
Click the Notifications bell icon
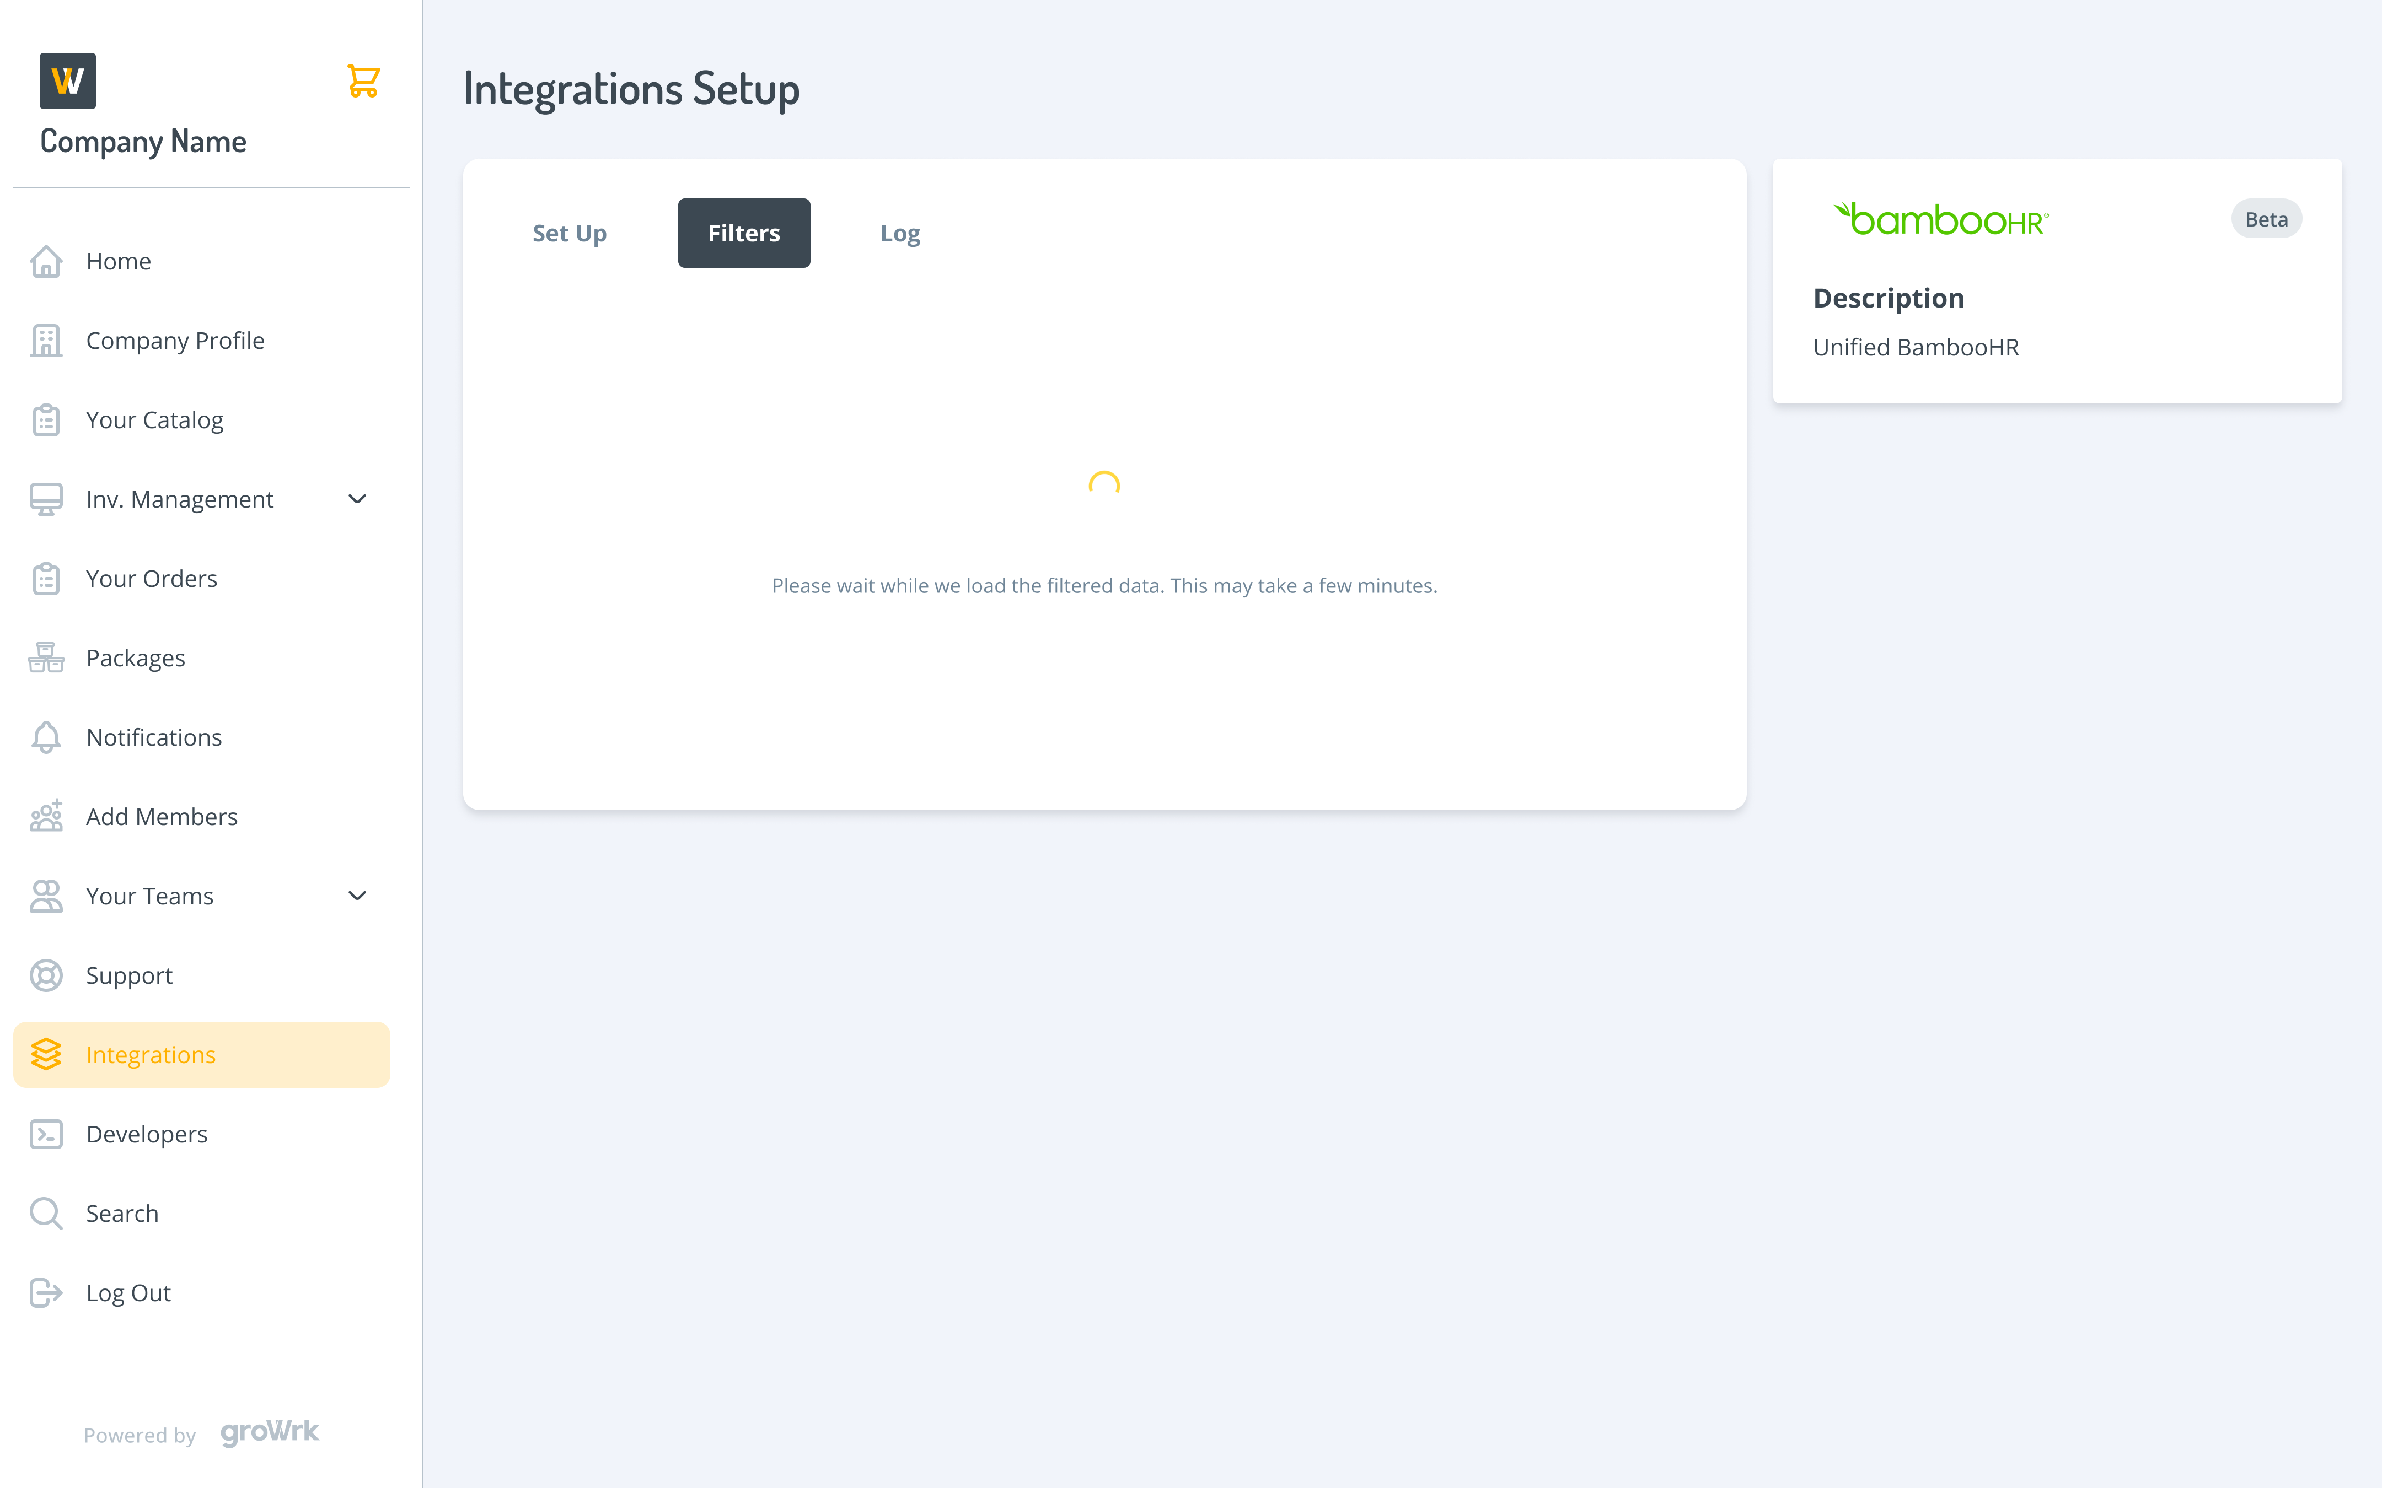[x=45, y=737]
